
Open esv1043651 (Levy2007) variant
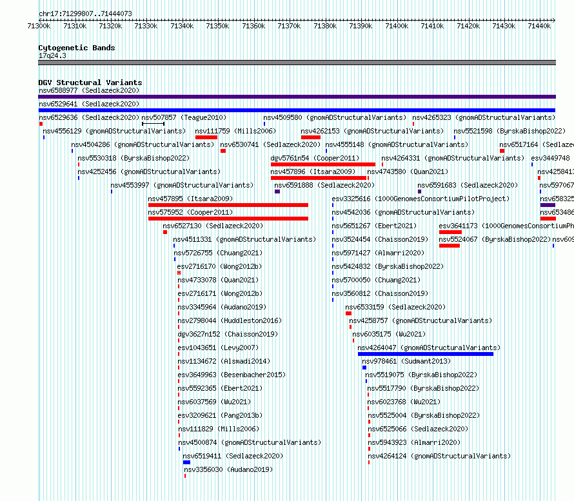218,348
